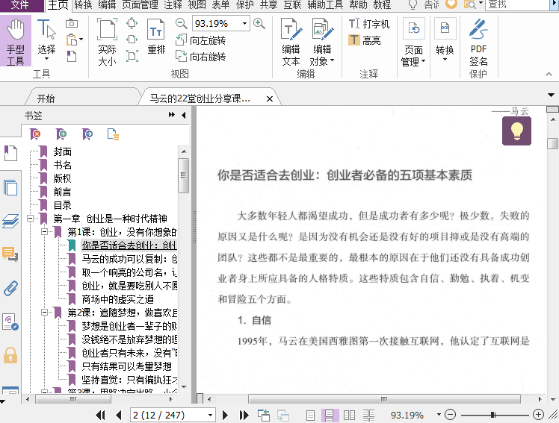The image size is (559, 423).
Task: Open the Bookmarks sidebar panel icon
Action: [10, 154]
